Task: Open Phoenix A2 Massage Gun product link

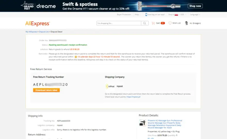Action: pos(165,124)
